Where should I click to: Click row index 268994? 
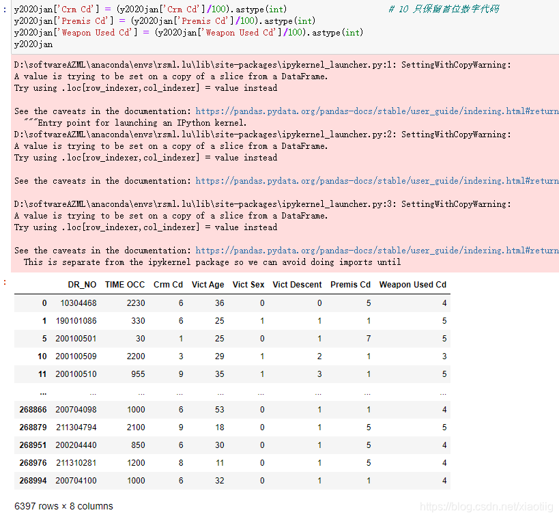point(33,481)
